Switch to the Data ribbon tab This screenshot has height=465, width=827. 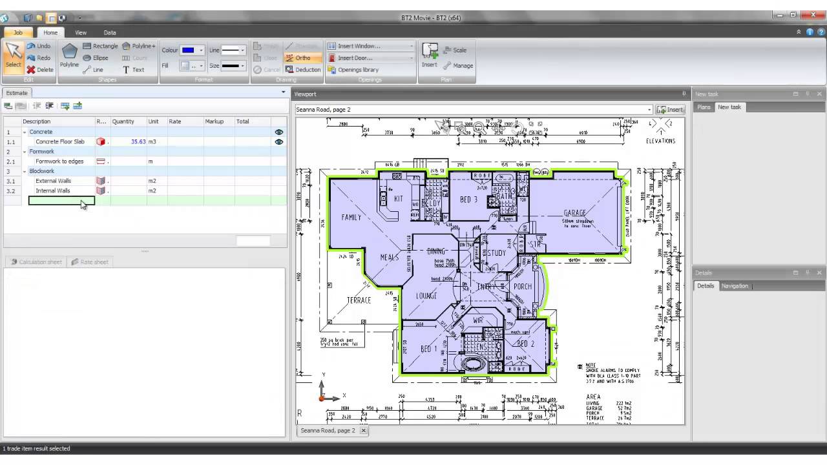[110, 32]
